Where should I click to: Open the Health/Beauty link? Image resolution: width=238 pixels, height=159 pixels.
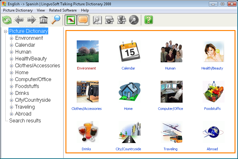click(212, 68)
